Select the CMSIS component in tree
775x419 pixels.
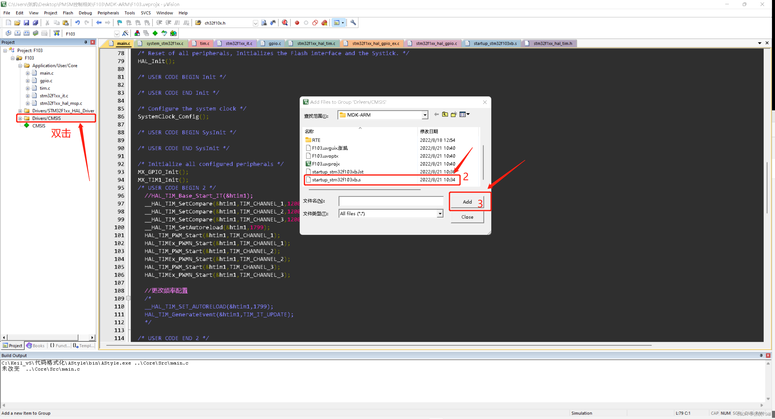point(39,126)
